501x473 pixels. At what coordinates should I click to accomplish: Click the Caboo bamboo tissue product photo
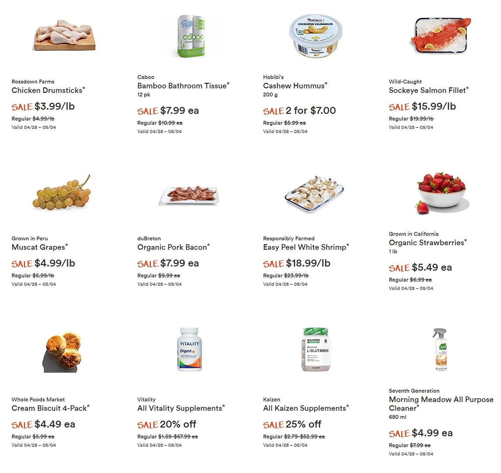[191, 36]
